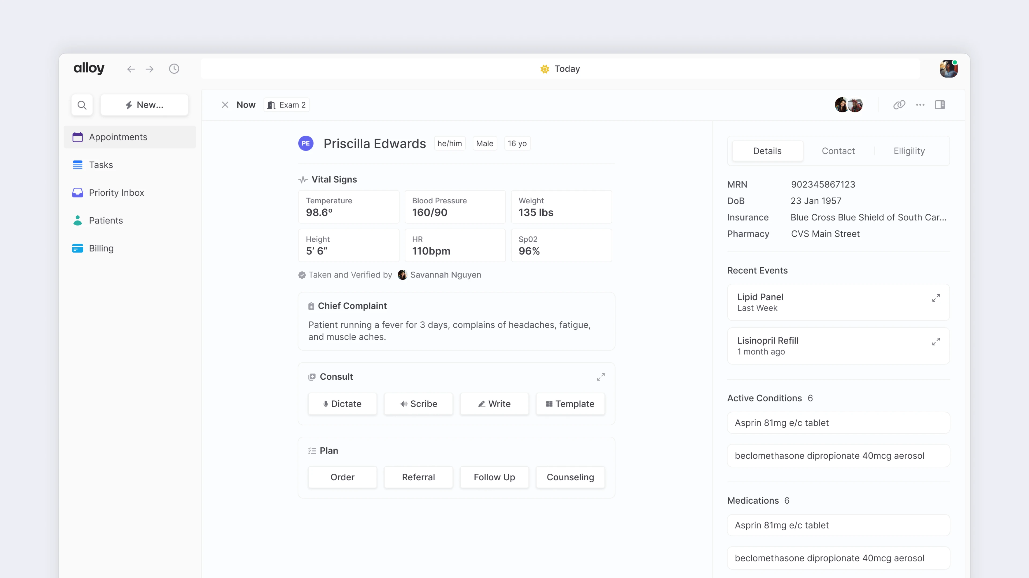Expand the Lipid Panel event

point(935,298)
